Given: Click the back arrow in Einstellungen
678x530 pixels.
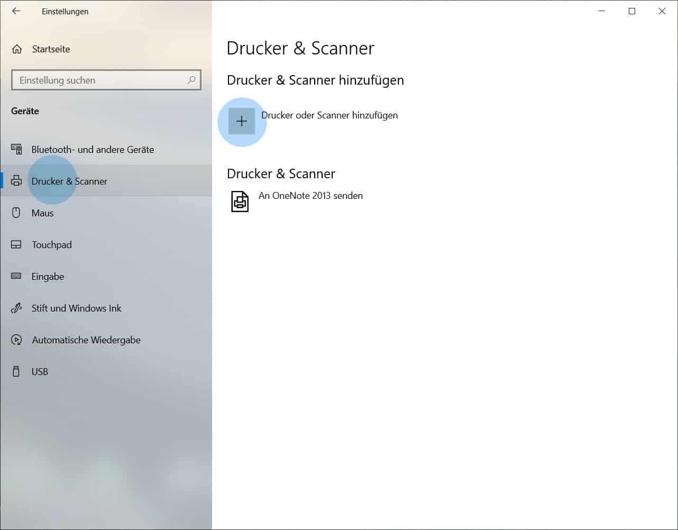Looking at the screenshot, I should (x=16, y=11).
